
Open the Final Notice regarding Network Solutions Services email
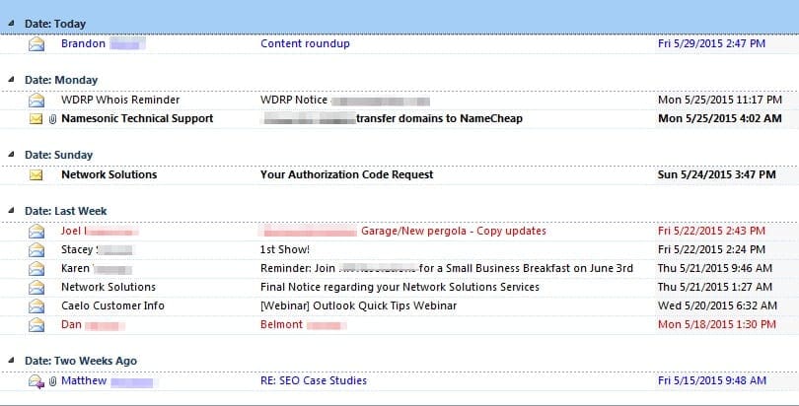[399, 288]
